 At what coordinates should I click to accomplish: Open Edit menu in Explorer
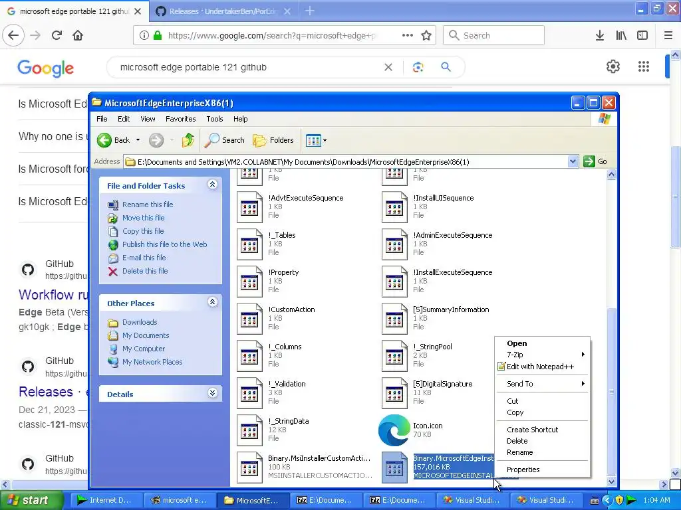[123, 119]
